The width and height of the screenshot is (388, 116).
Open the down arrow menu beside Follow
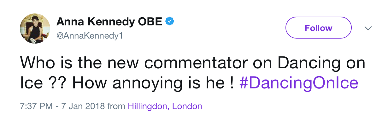(x=368, y=28)
